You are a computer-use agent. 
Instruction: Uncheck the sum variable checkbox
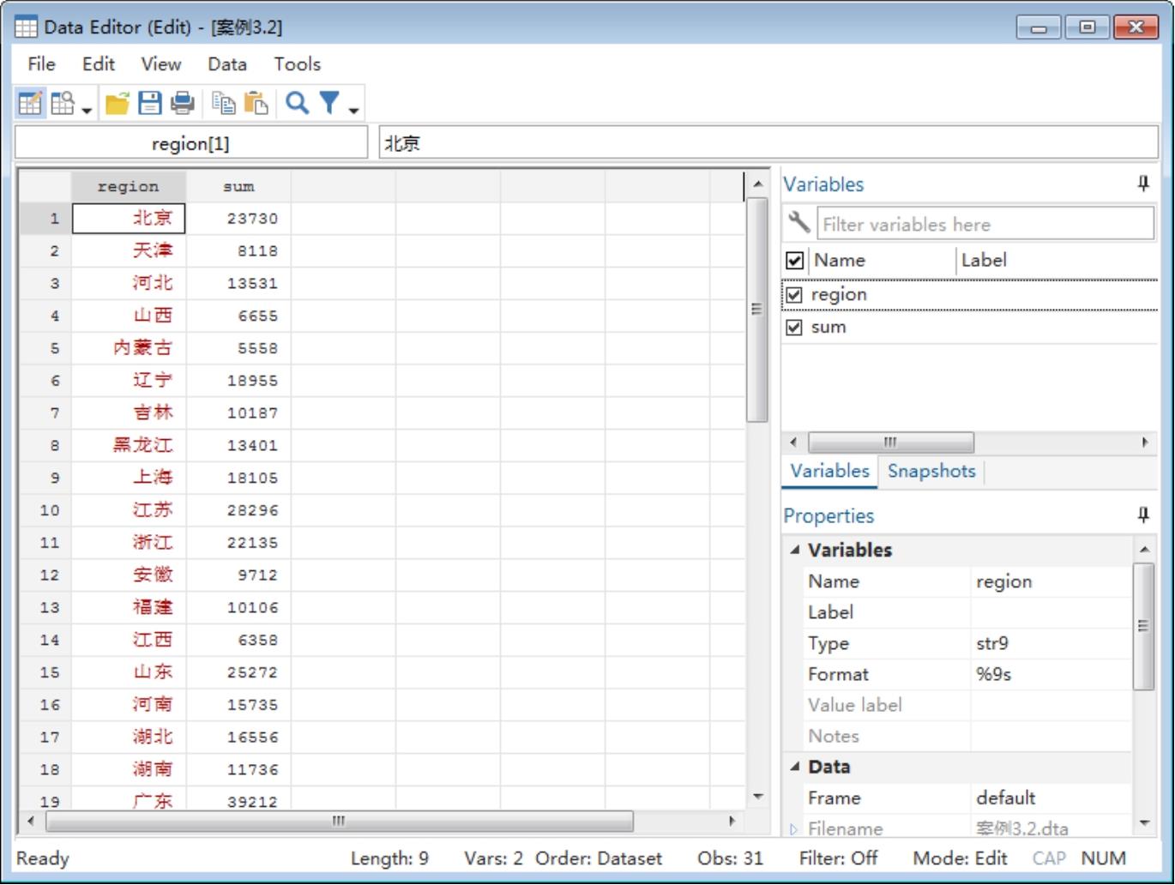click(794, 328)
